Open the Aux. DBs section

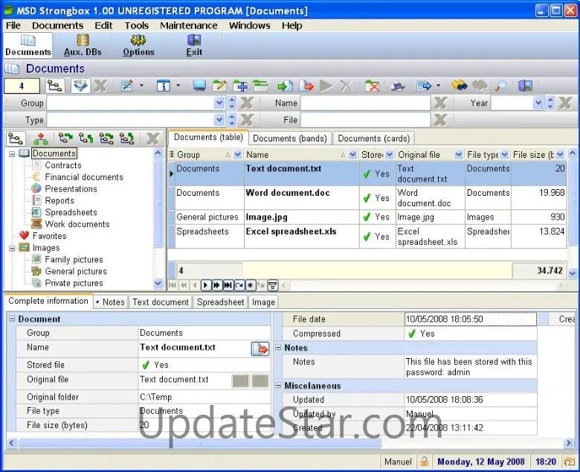click(x=83, y=45)
